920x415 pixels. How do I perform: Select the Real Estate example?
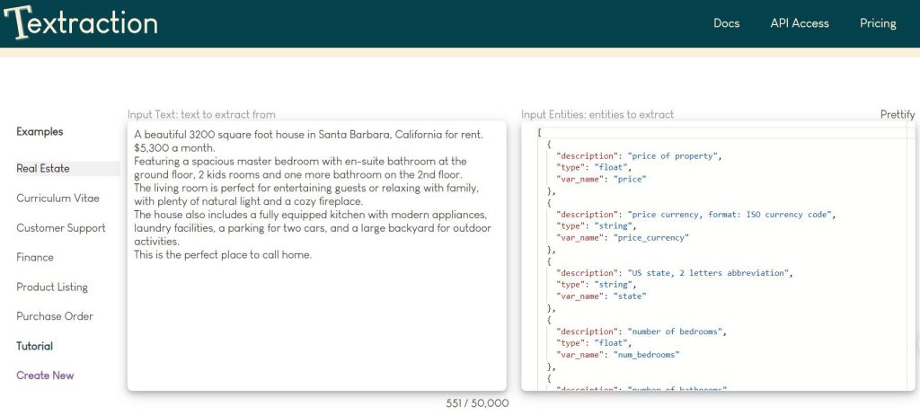pos(43,169)
